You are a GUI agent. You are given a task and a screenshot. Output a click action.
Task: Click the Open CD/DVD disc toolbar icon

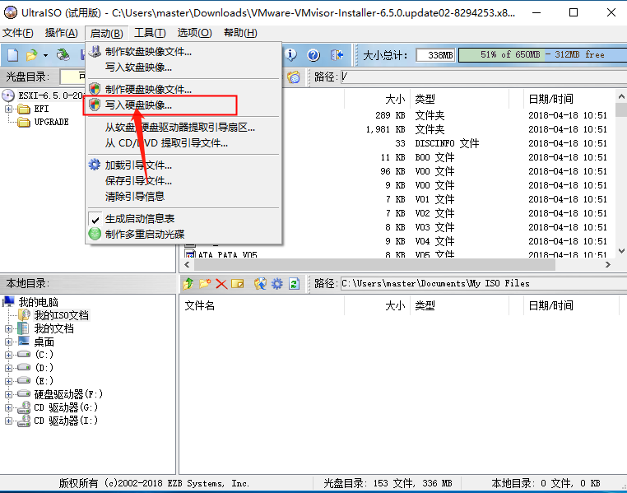(63, 55)
